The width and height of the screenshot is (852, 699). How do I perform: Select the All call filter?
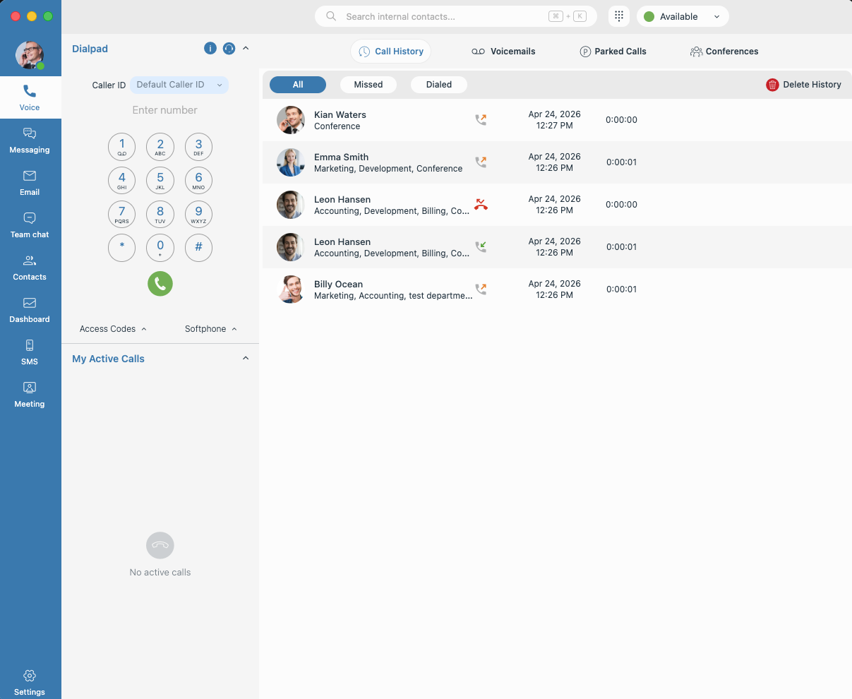click(298, 85)
